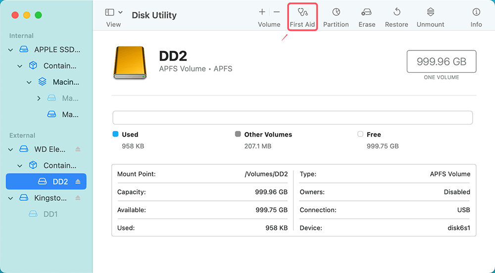Screen dimensions: 495x273
Task: Open the Partition tool
Action: coord(336,17)
